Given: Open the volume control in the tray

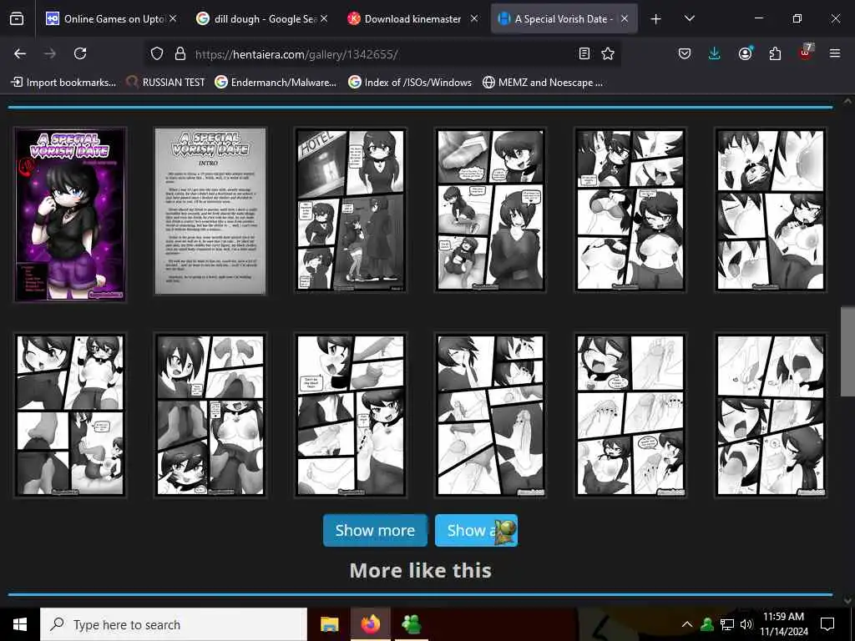Looking at the screenshot, I should pos(746,624).
